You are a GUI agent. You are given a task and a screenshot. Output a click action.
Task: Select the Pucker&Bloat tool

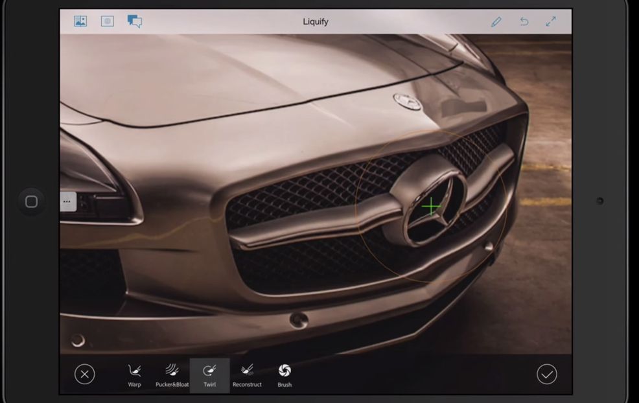click(172, 376)
